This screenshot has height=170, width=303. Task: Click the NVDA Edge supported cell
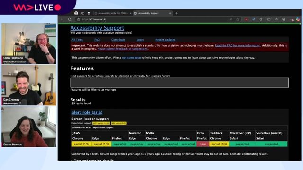coord(171,144)
